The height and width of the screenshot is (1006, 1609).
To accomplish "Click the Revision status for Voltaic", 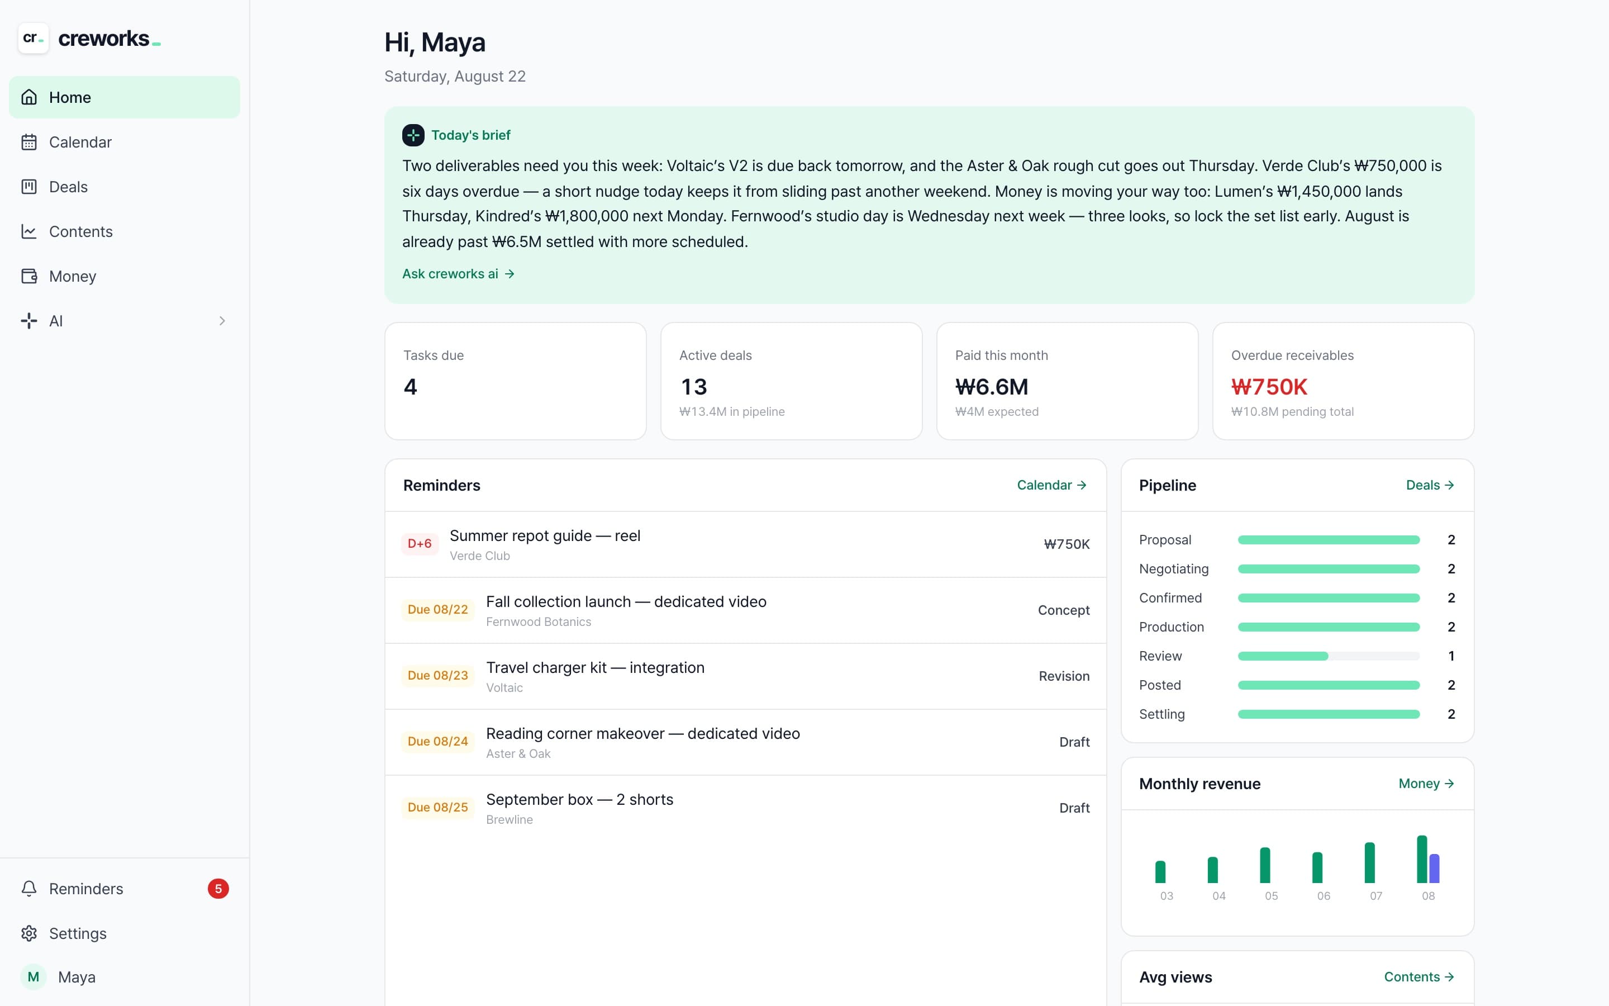I will pos(1064,676).
